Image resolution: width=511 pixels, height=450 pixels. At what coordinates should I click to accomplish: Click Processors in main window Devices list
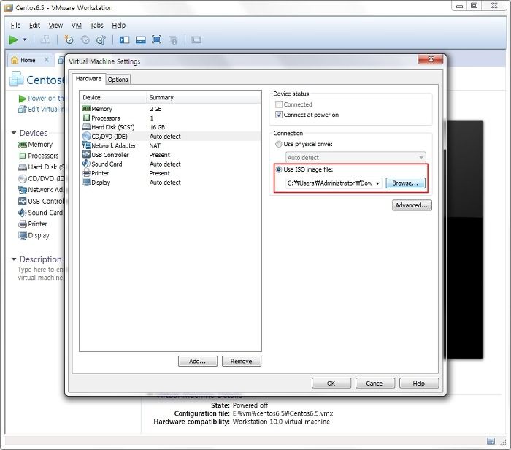(x=39, y=156)
